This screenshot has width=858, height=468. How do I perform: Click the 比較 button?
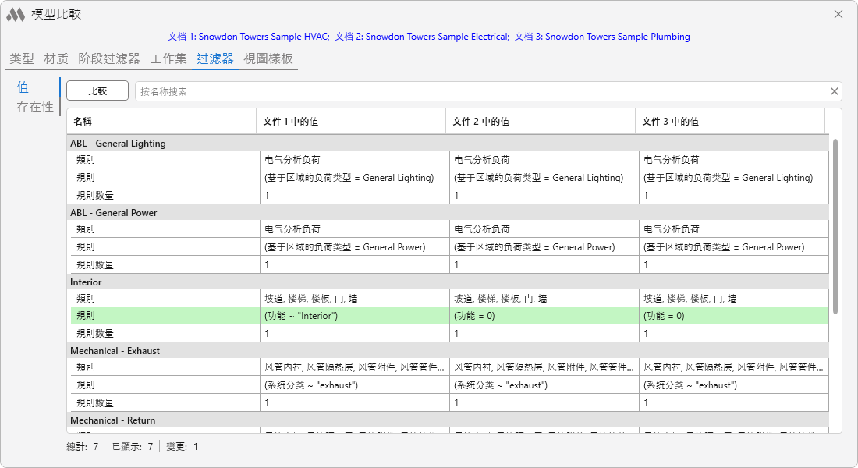coord(97,90)
